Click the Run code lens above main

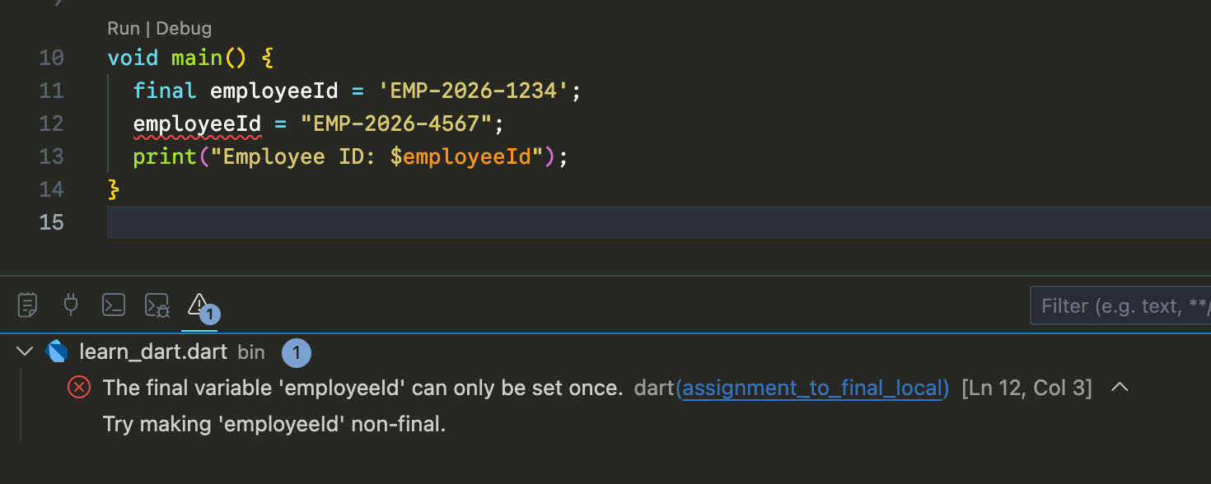point(124,29)
